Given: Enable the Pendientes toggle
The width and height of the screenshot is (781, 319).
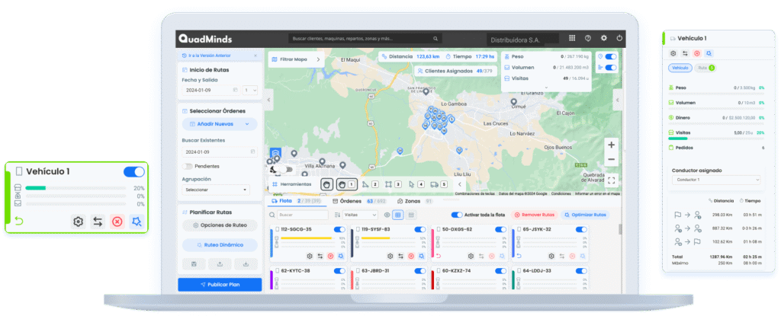Looking at the screenshot, I should pos(188,166).
